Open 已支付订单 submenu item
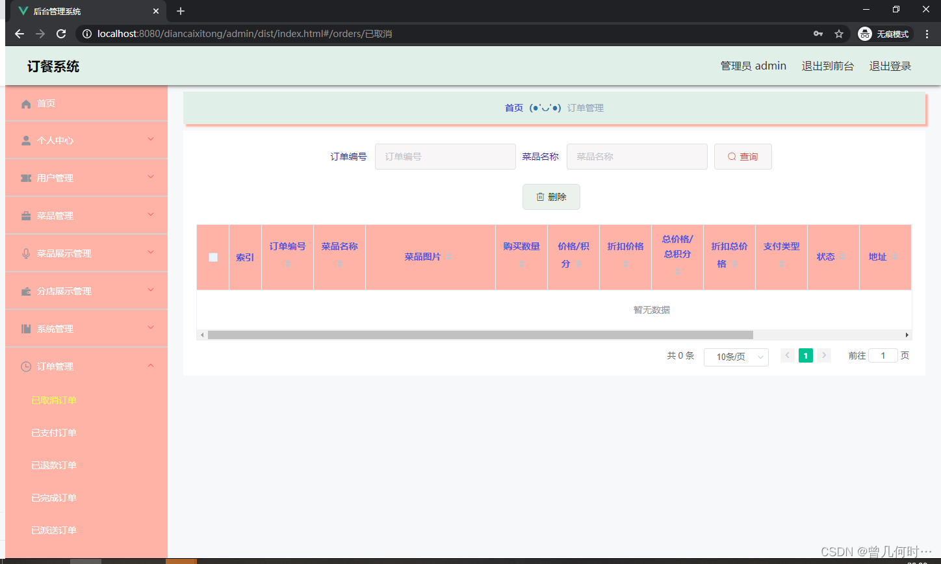This screenshot has width=941, height=564. tap(54, 433)
